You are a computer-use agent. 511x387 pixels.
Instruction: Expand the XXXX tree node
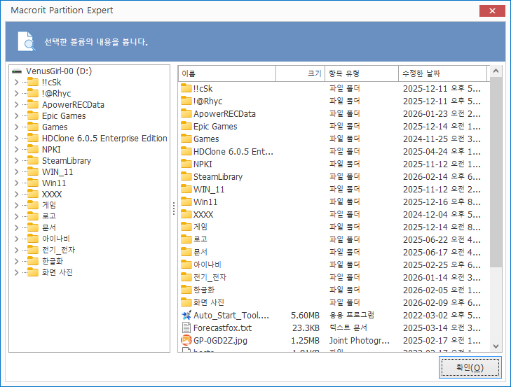16,195
